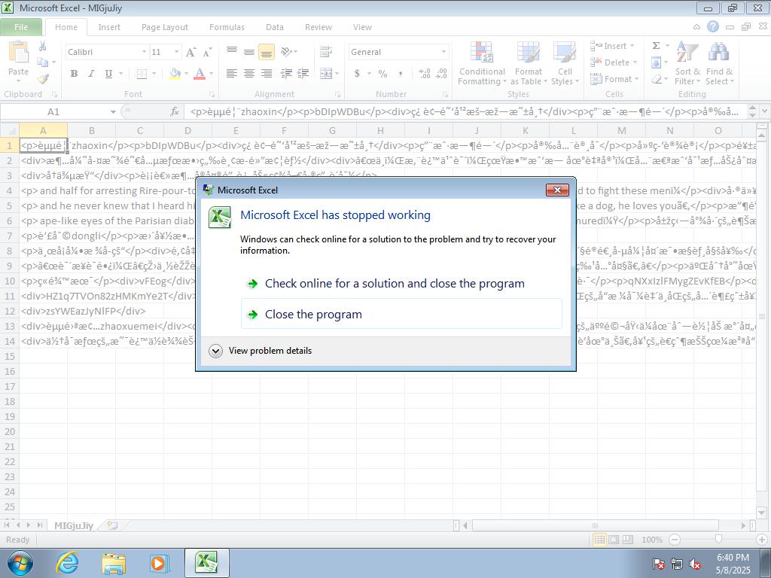Click the Insert Function fx icon
Viewport: 771px width, 578px height.
175,112
